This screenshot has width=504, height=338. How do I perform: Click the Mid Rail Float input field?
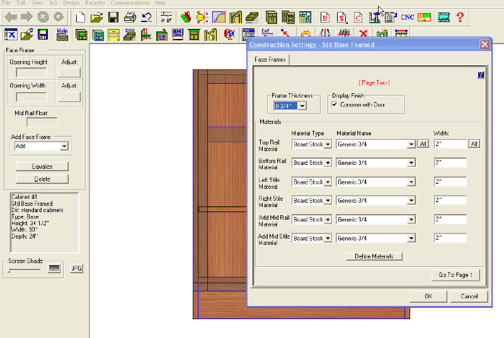[42, 122]
